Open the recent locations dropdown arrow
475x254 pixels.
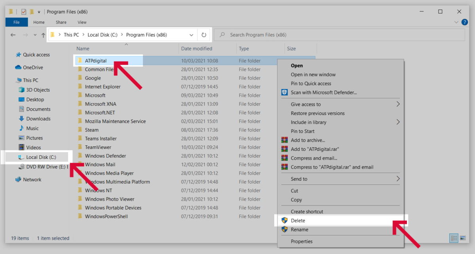pos(35,35)
